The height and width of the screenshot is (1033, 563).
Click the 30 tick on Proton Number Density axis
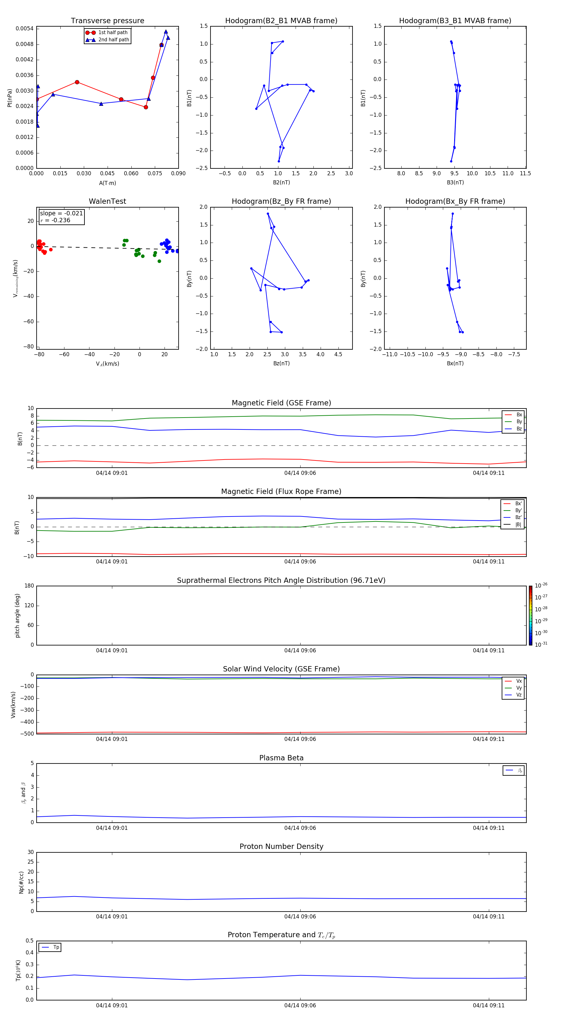tap(31, 852)
